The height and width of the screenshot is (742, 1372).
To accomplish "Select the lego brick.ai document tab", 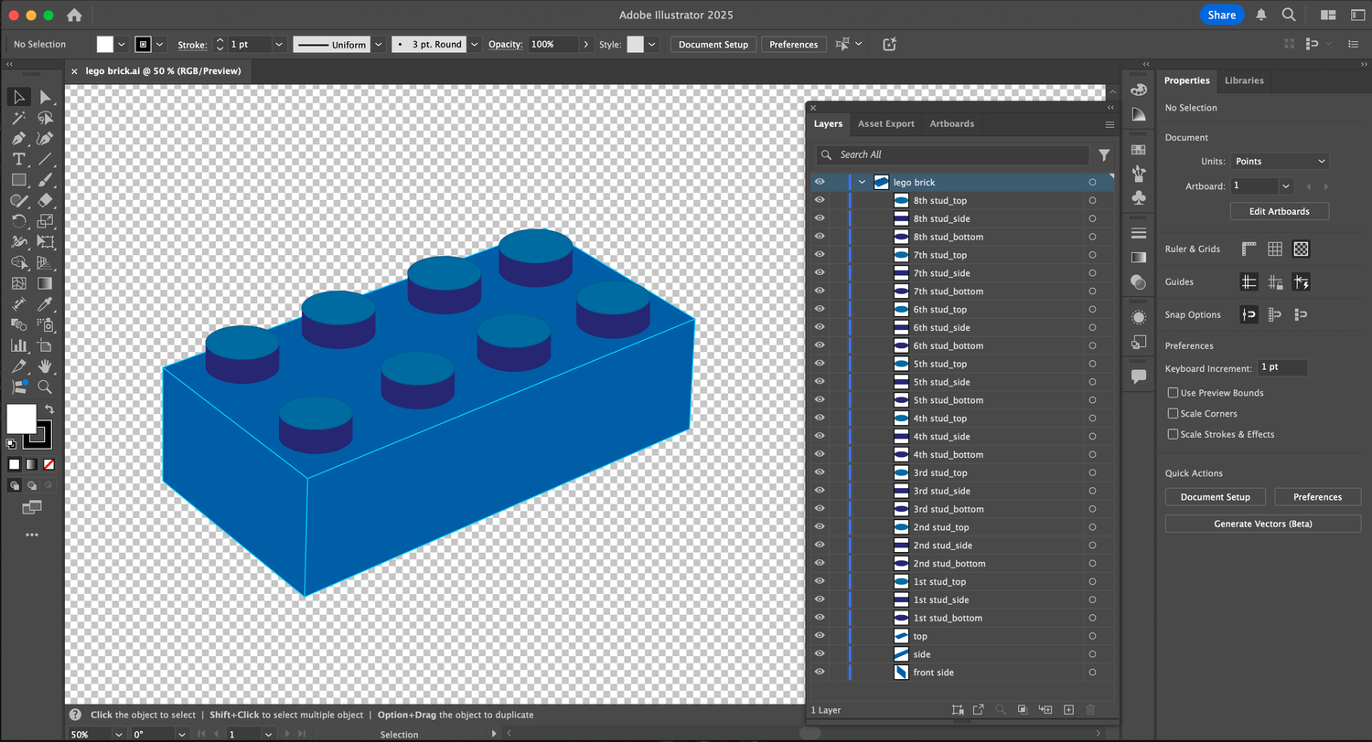I will click(x=163, y=71).
